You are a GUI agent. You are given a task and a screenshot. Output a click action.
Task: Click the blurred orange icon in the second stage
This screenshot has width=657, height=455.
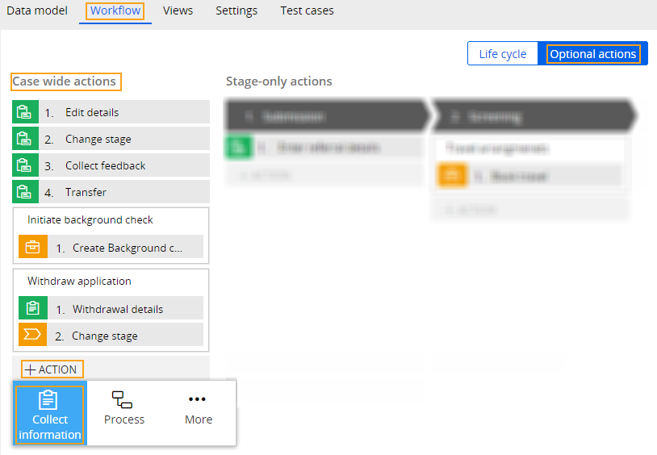tap(453, 176)
